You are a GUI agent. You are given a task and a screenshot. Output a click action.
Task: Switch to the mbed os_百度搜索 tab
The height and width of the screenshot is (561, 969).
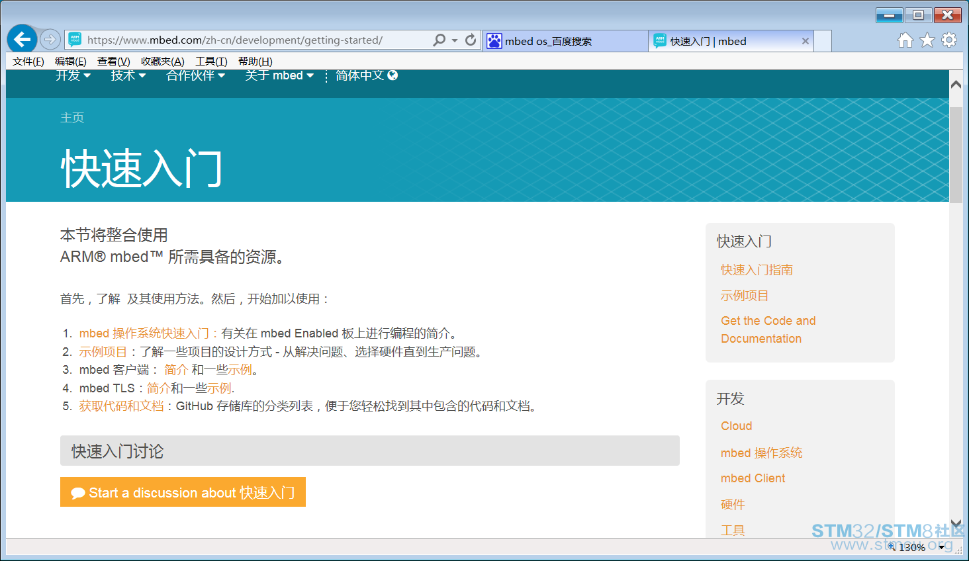point(566,41)
